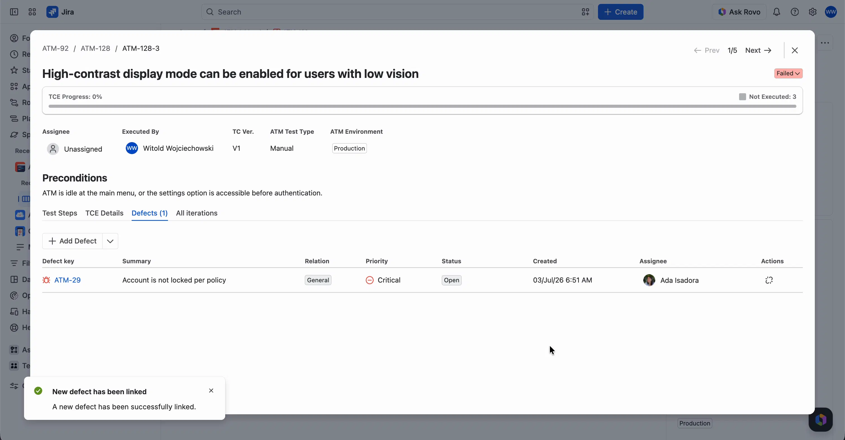
Task: Switch to the TCE Details tab
Action: pos(104,213)
